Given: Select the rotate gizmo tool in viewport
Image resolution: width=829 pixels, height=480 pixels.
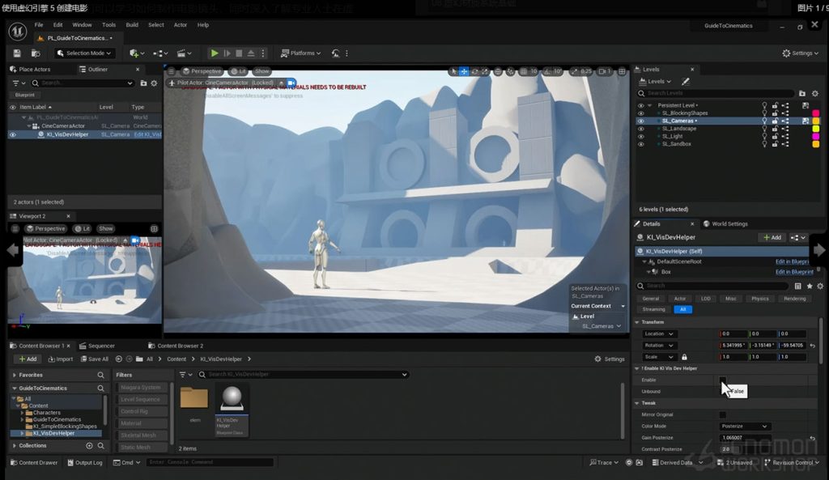Looking at the screenshot, I should pyautogui.click(x=474, y=71).
